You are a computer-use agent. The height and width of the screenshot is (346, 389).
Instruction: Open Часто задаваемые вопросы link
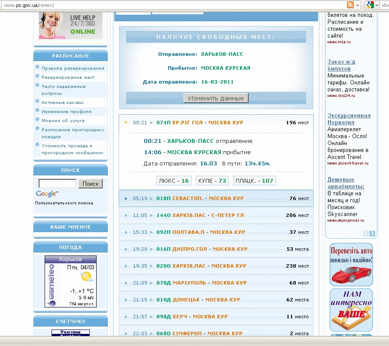[x=64, y=90]
